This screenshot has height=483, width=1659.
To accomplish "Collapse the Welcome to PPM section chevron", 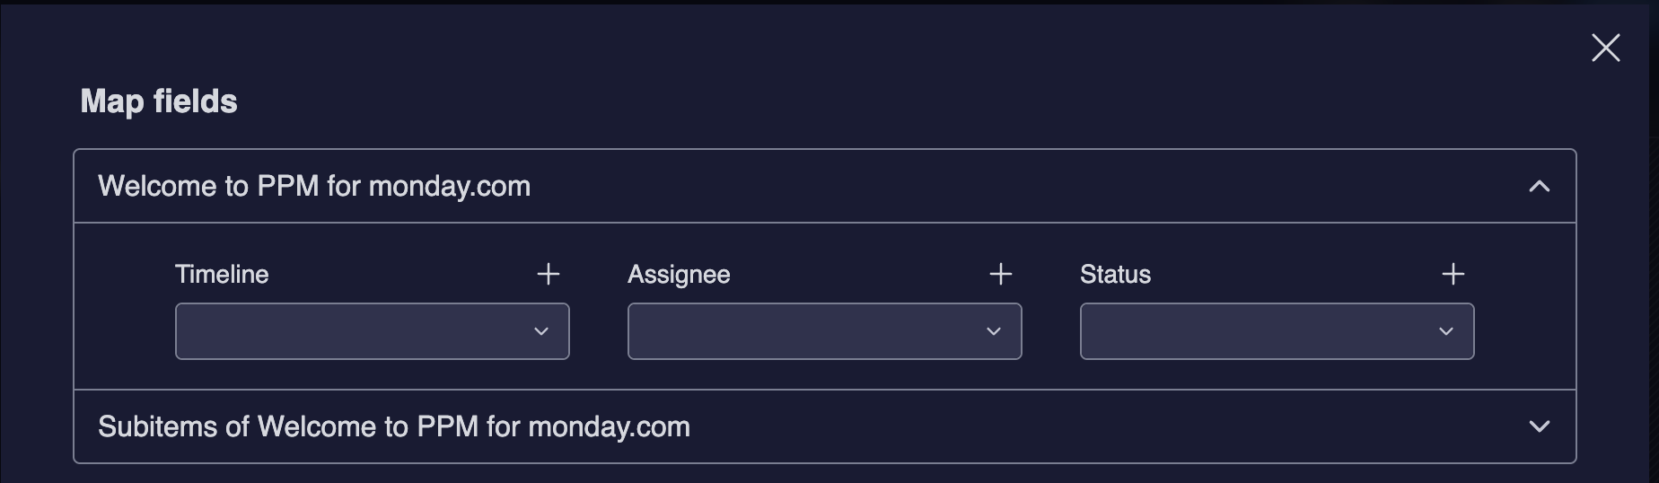I will pyautogui.click(x=1540, y=186).
